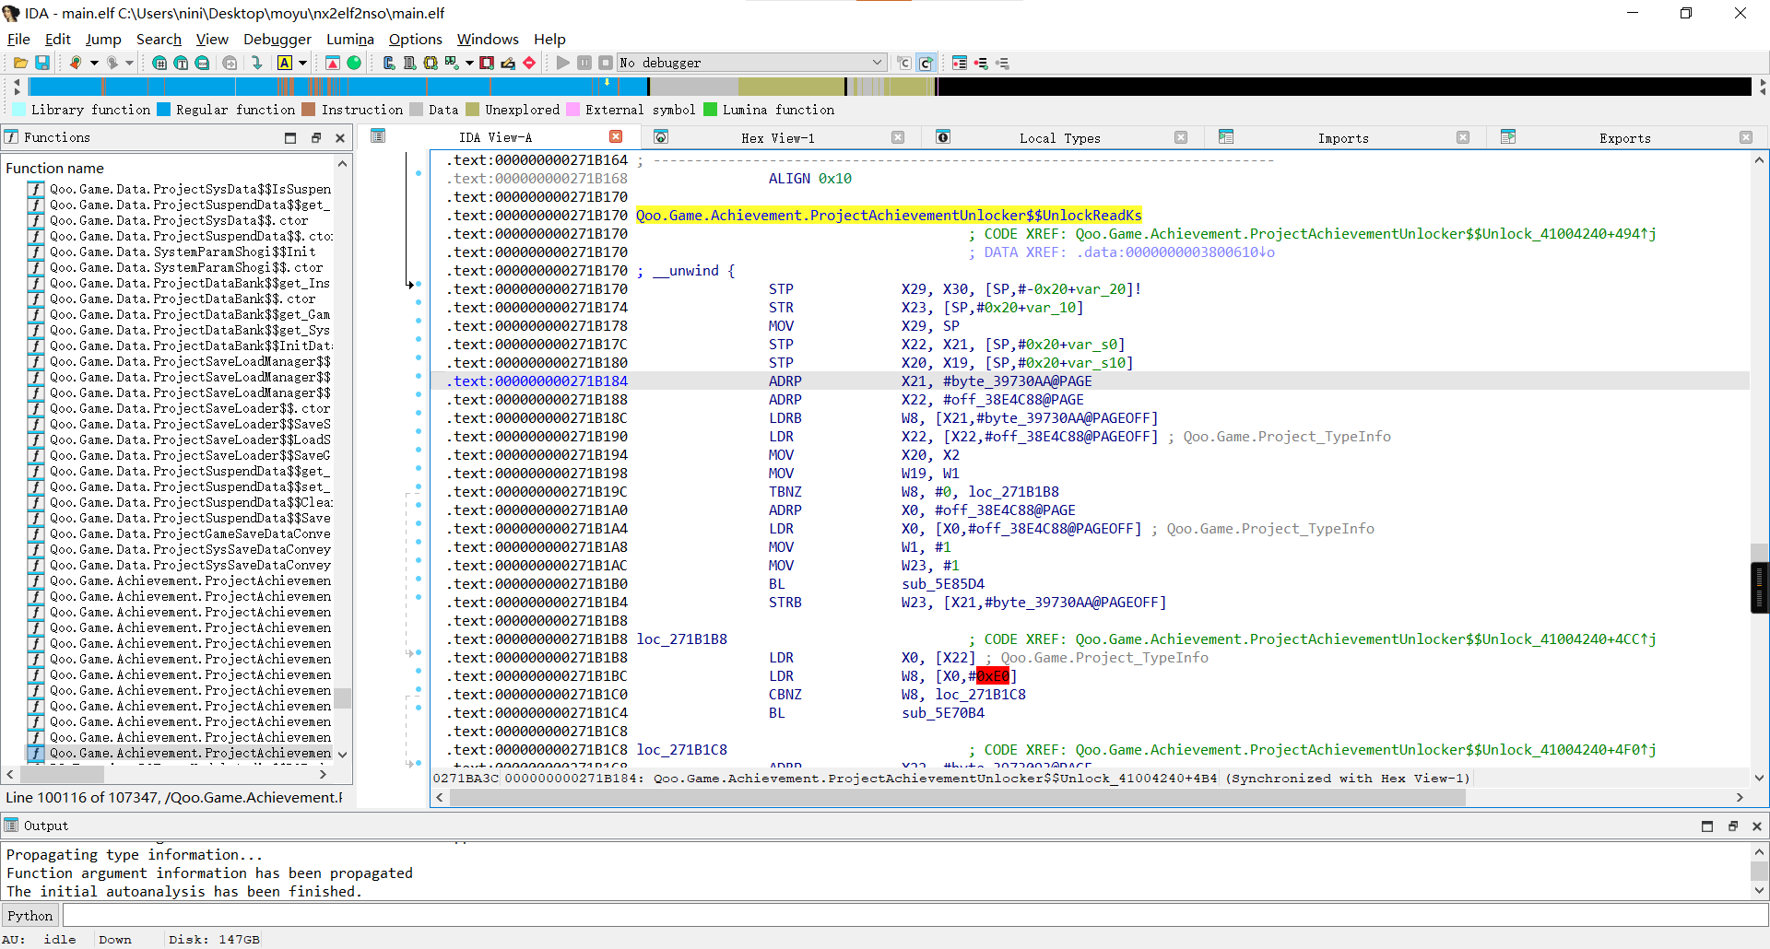The width and height of the screenshot is (1770, 949).
Task: Maximize the Functions panel
Action: [290, 137]
